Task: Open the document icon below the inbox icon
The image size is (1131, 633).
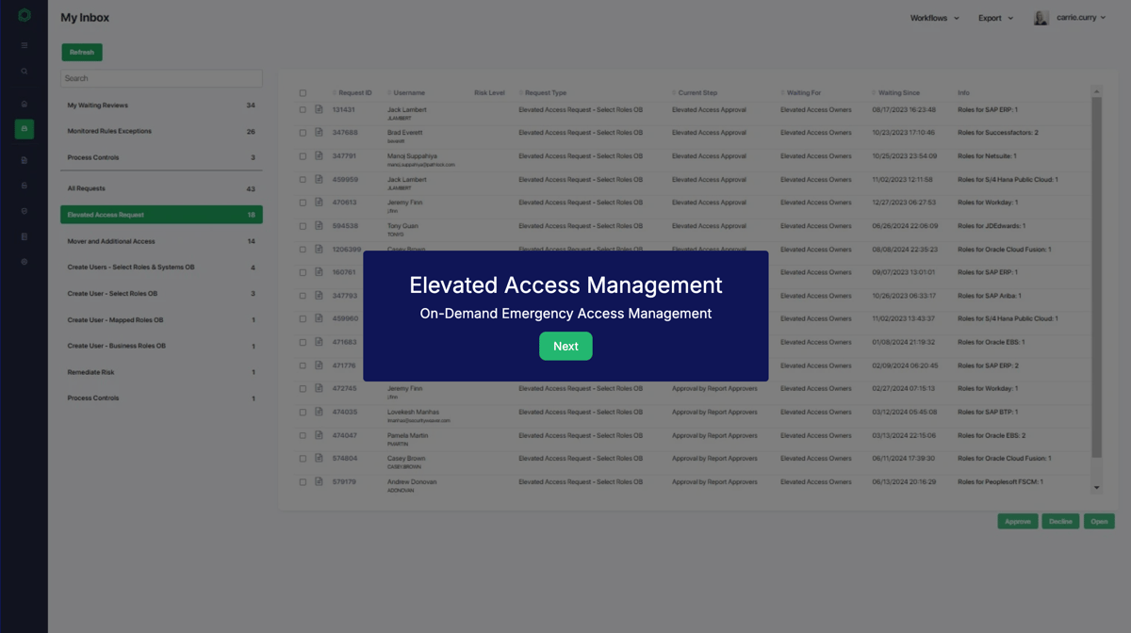Action: tap(25, 160)
